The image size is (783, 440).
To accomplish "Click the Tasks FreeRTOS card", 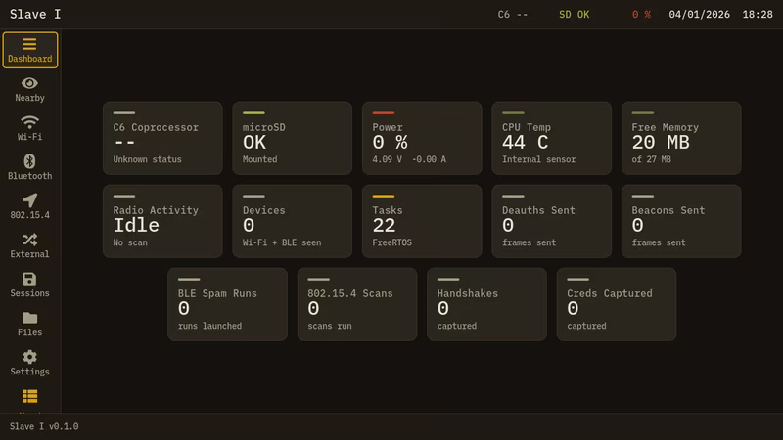I will (x=422, y=222).
